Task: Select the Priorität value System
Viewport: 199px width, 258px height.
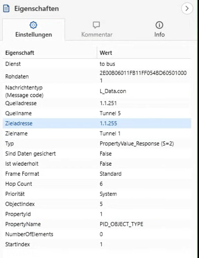Action: coord(108,194)
